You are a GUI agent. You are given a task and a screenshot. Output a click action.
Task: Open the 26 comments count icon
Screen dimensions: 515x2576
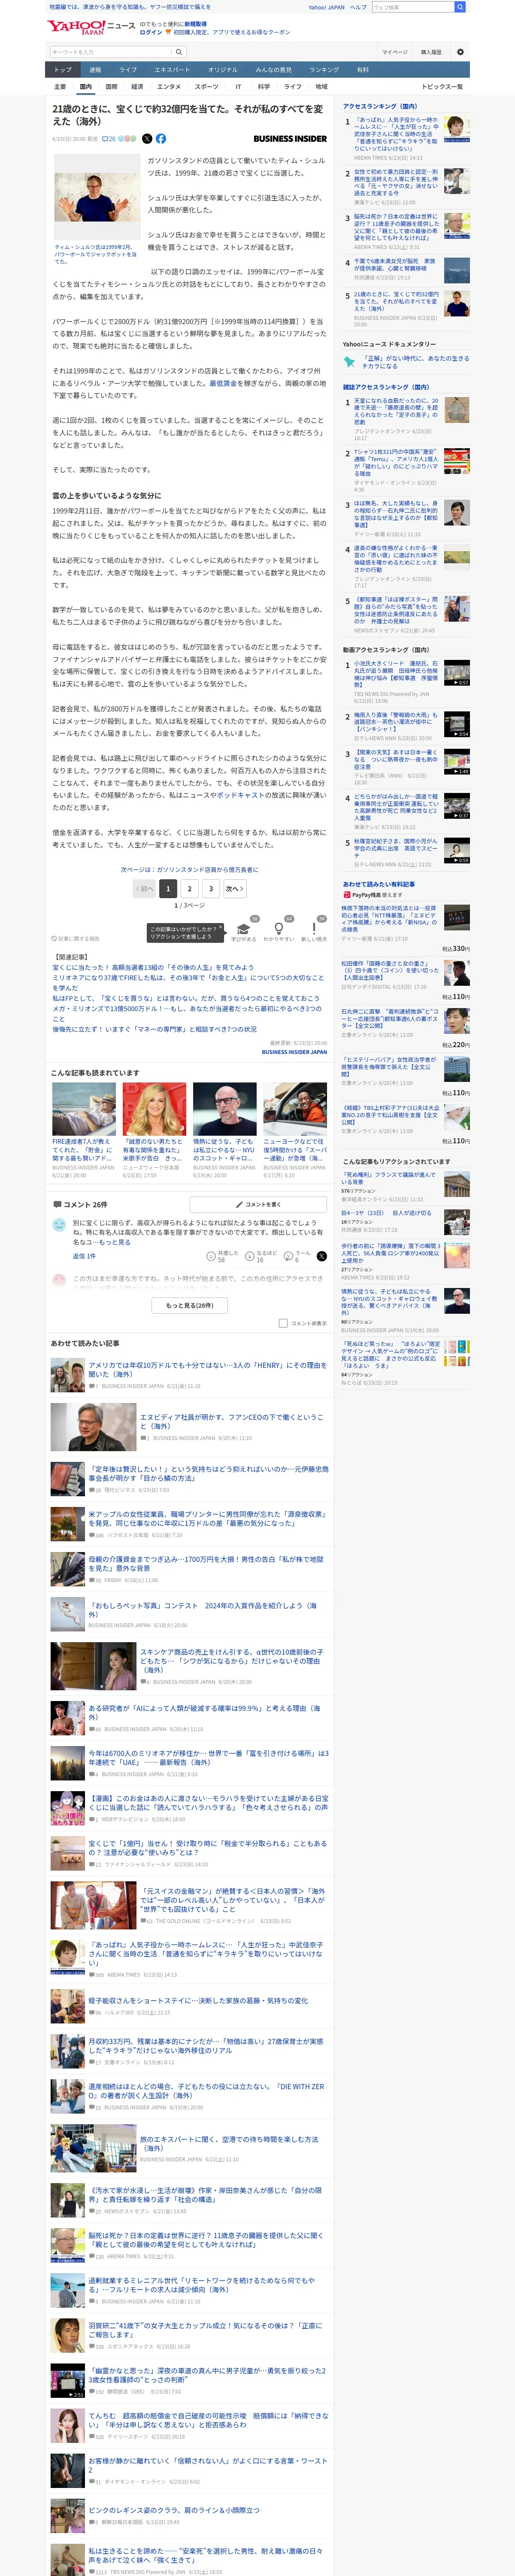109,139
